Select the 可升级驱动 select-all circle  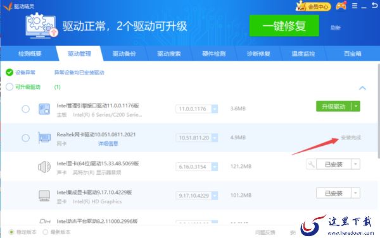pos(9,86)
